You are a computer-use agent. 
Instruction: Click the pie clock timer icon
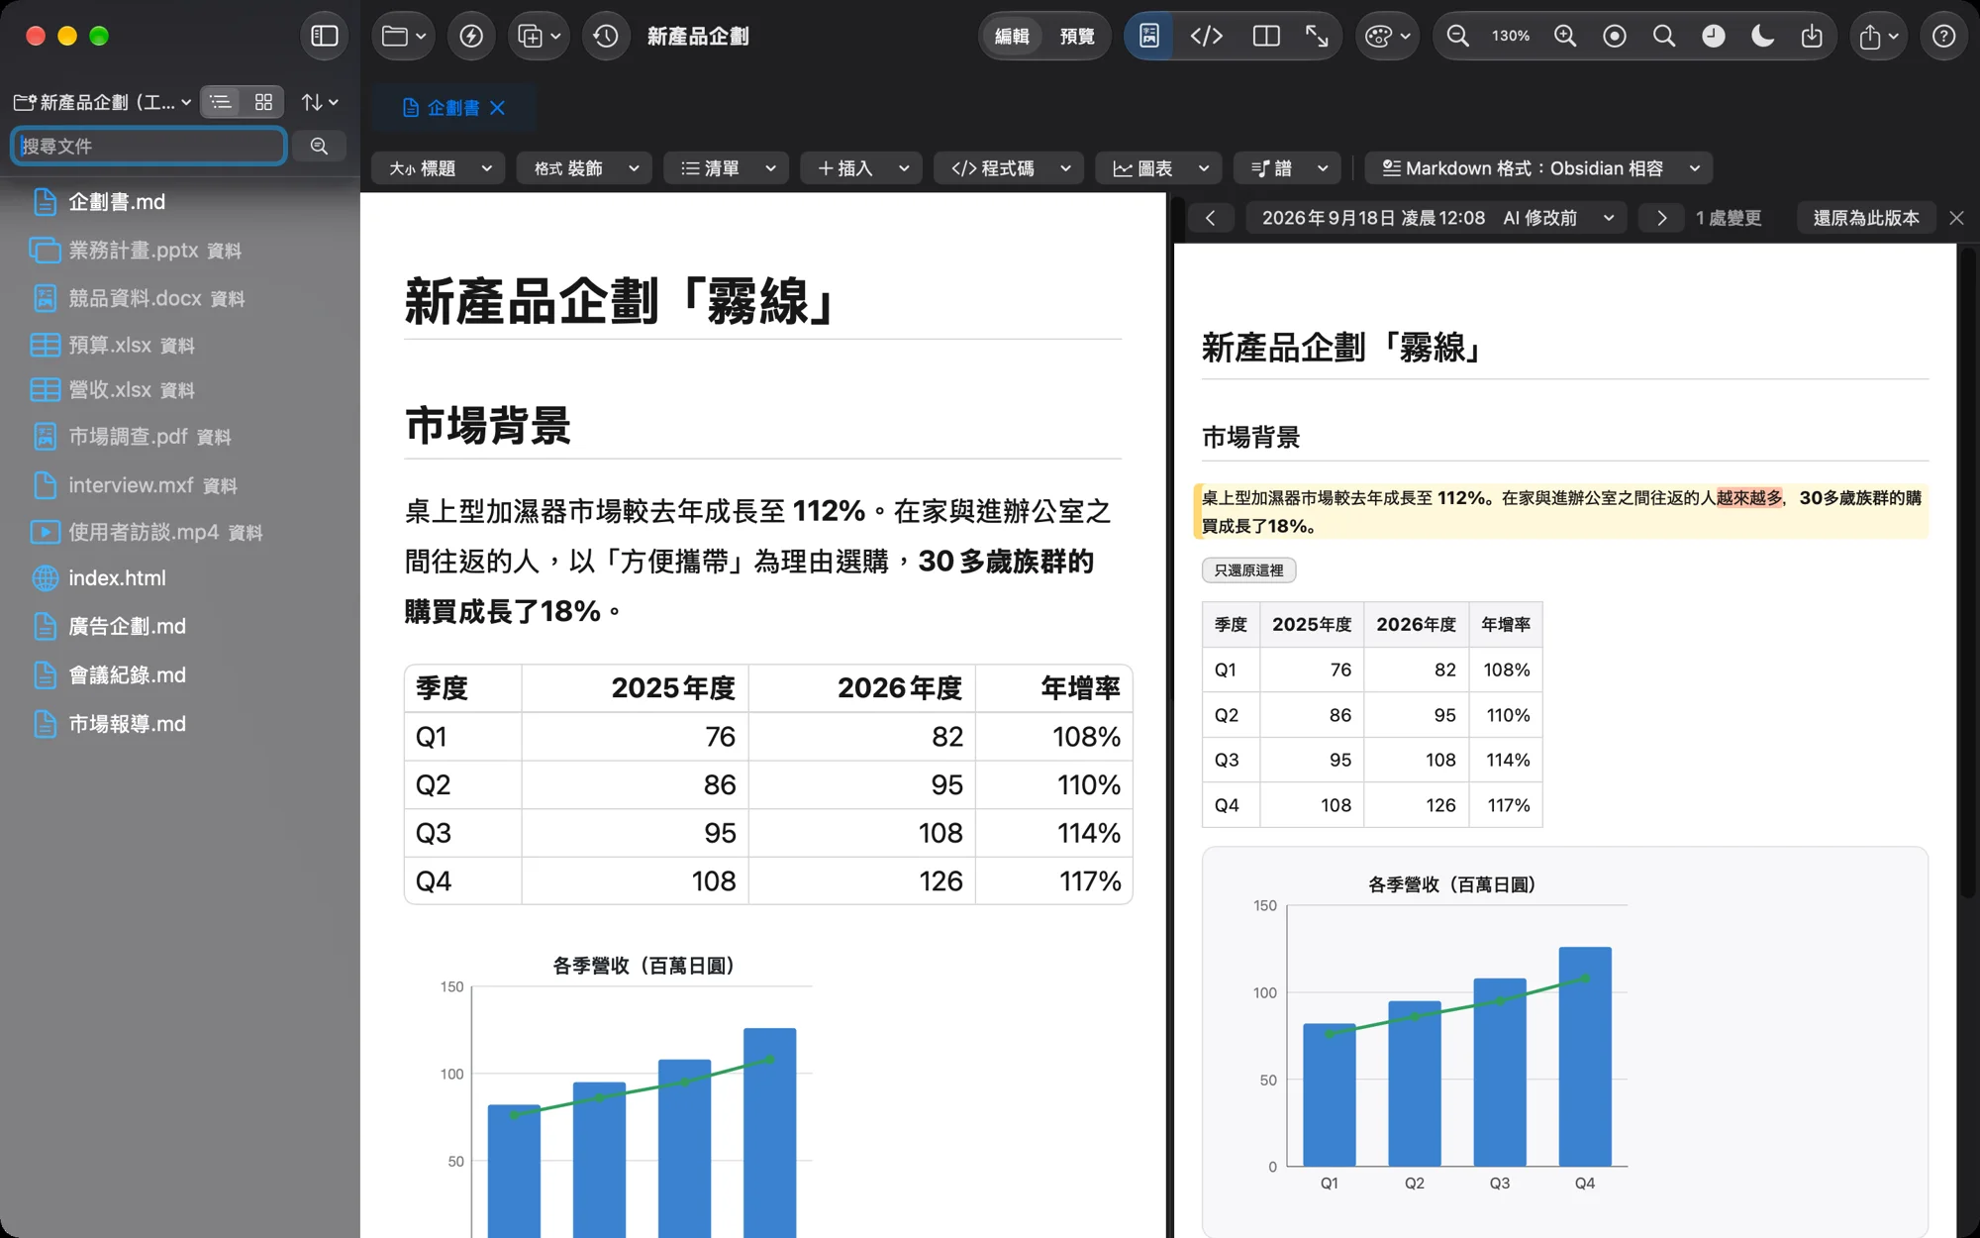(x=1714, y=37)
